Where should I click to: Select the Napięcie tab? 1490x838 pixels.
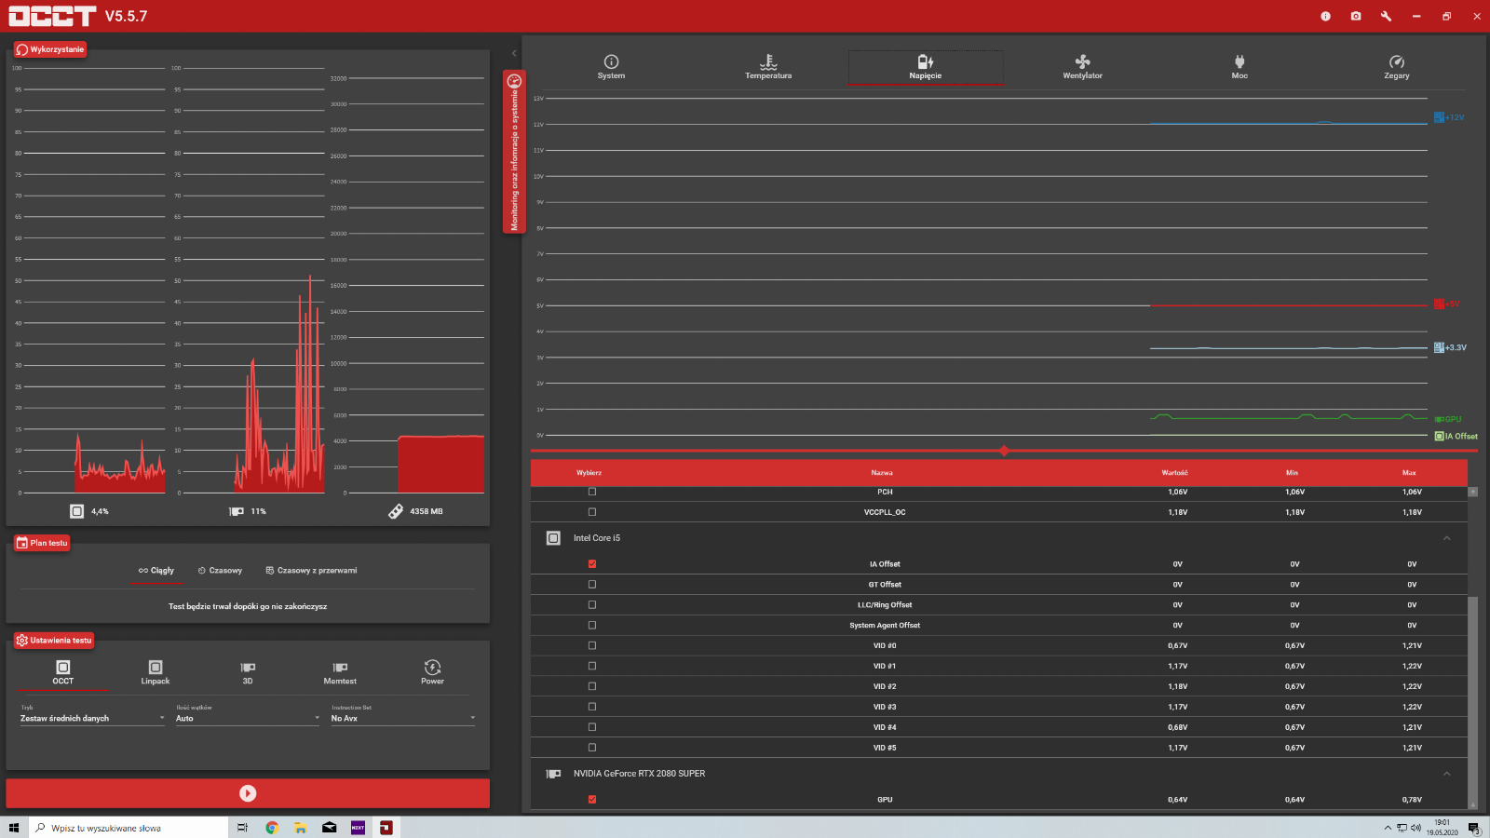[x=926, y=67]
